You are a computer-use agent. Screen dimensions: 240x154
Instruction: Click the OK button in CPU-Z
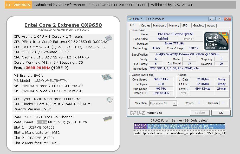[x=221, y=113]
